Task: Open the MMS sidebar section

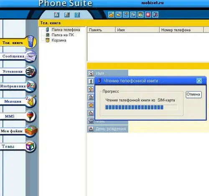Action: pyautogui.click(x=18, y=116)
